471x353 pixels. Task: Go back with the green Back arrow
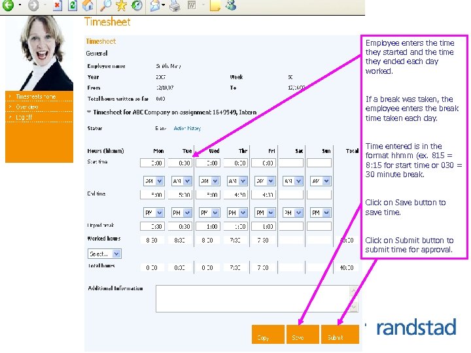pos(8,5)
